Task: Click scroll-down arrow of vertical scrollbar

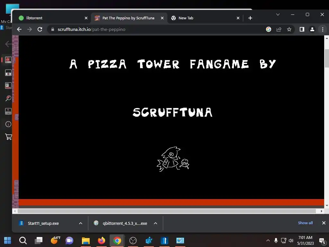Action: 327,206
